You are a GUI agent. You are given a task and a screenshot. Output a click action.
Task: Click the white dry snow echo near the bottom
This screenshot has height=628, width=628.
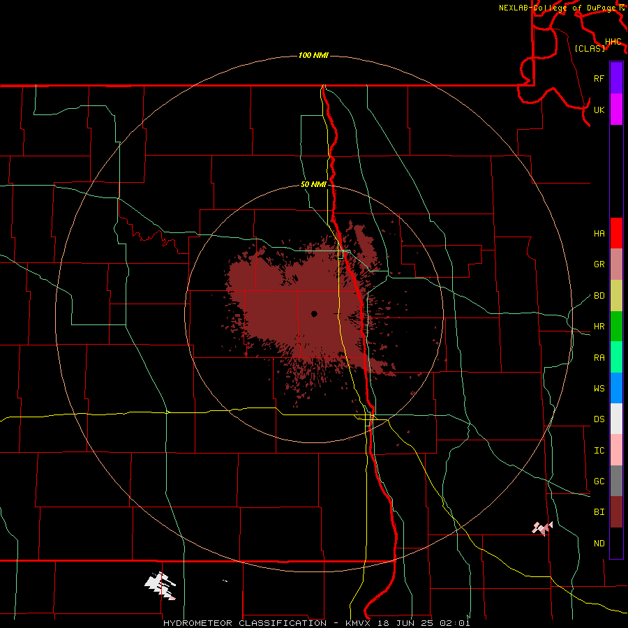[x=160, y=585]
